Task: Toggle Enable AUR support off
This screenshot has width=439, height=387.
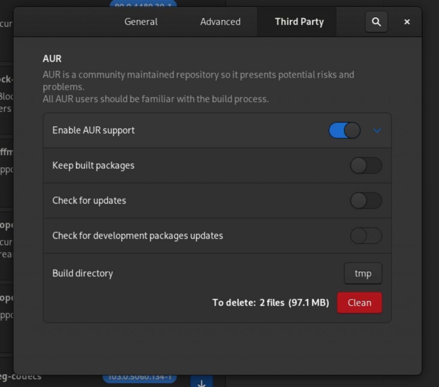Action: click(x=344, y=130)
